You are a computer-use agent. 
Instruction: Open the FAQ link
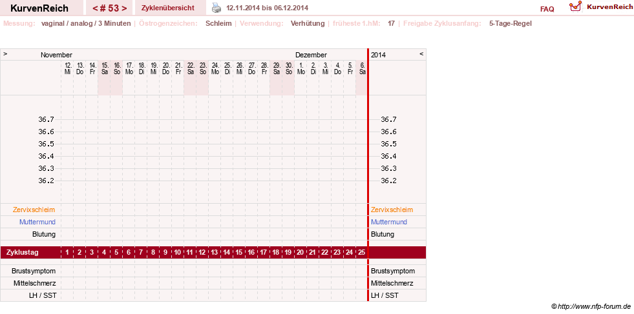click(x=547, y=9)
